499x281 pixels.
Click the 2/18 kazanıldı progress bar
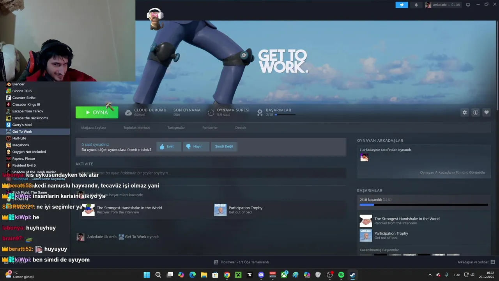click(x=424, y=205)
